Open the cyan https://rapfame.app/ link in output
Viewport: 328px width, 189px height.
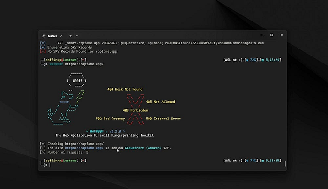[84, 148]
